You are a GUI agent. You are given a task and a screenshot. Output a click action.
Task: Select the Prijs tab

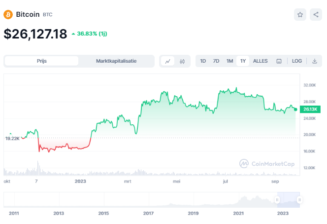coord(41,61)
